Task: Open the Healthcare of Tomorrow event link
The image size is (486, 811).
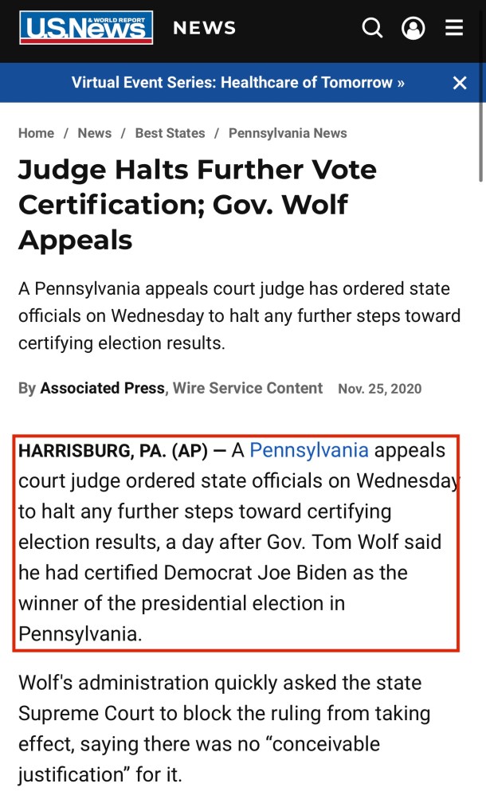Action: click(237, 83)
